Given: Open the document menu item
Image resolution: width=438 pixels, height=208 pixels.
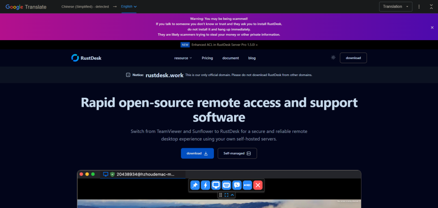Looking at the screenshot, I should [x=231, y=58].
